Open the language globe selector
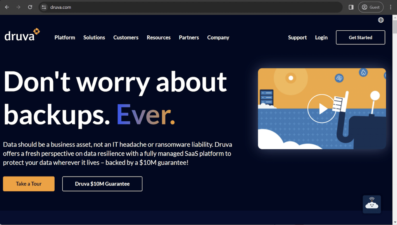Image resolution: width=397 pixels, height=225 pixels. pyautogui.click(x=381, y=20)
